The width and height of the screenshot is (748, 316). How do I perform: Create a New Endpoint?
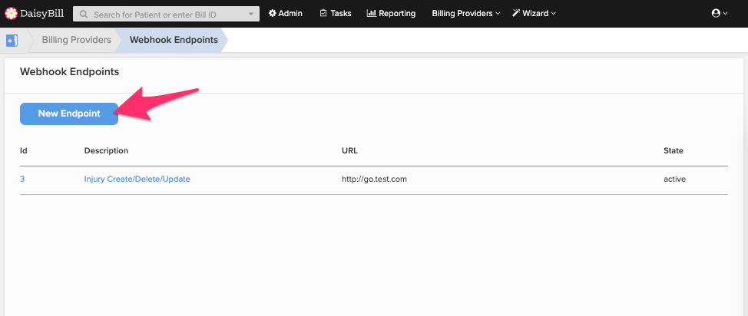(x=69, y=114)
